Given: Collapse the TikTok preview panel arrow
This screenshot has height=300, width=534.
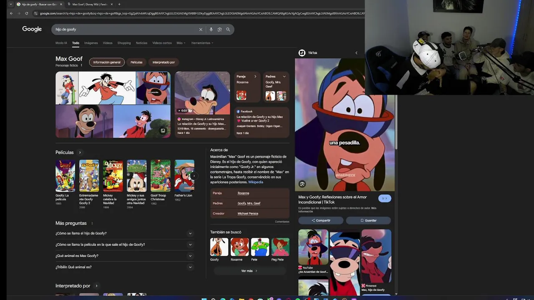Looking at the screenshot, I should (356, 53).
